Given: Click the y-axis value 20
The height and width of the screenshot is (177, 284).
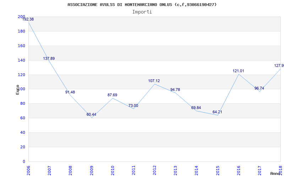Looking at the screenshot, I should pyautogui.click(x=22, y=147).
